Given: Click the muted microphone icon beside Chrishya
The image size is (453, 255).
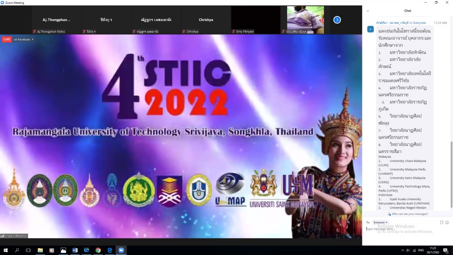Looking at the screenshot, I should [184, 31].
